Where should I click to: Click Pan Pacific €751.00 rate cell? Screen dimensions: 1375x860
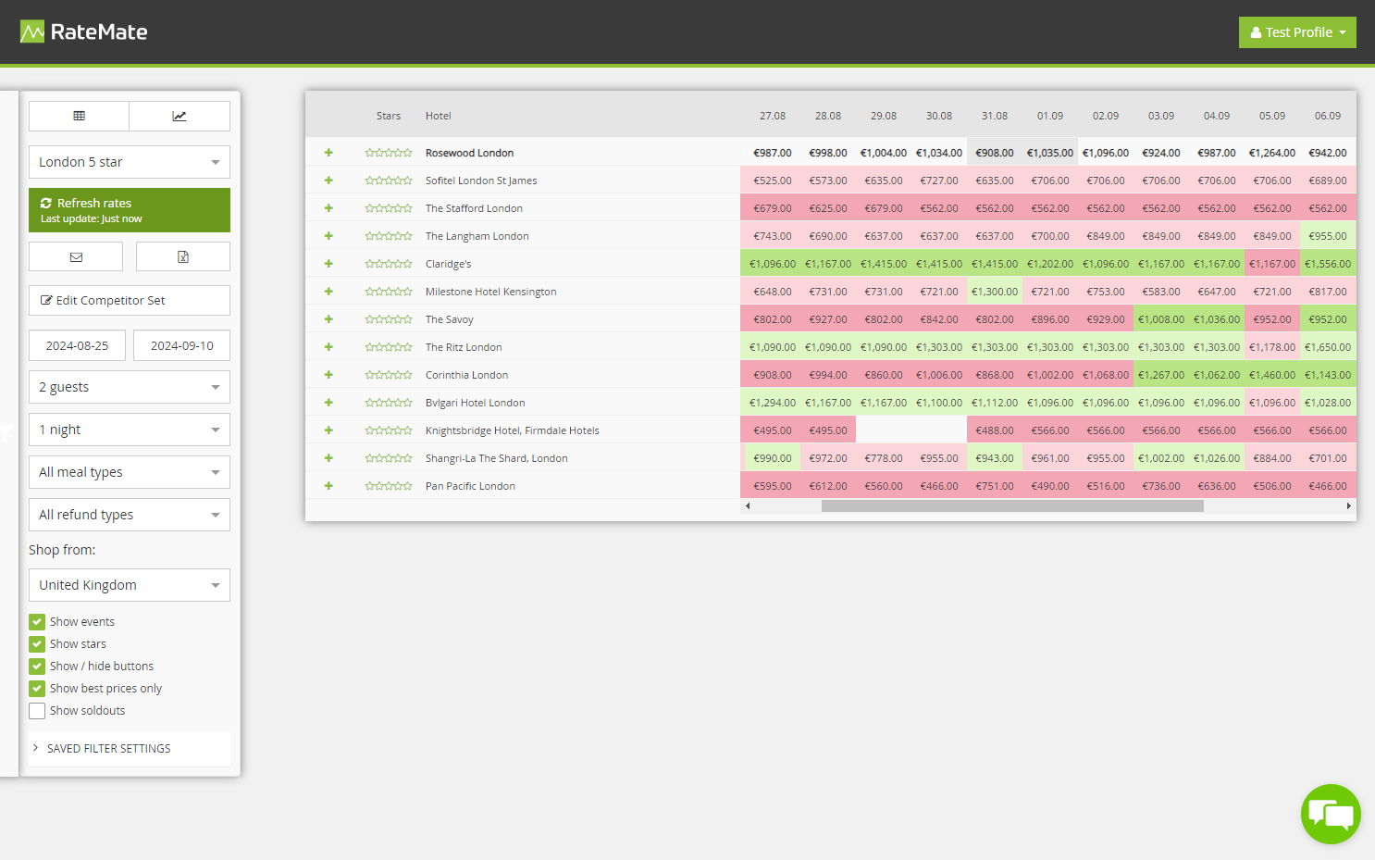pyautogui.click(x=995, y=486)
